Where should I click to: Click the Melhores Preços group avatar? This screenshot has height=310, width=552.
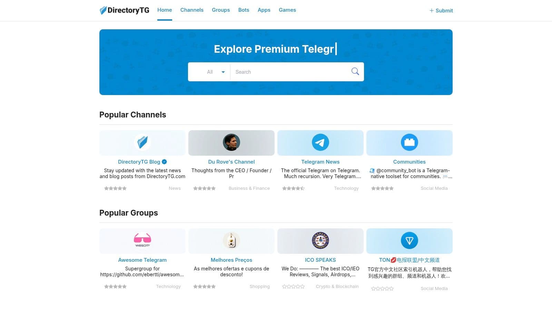tap(231, 240)
